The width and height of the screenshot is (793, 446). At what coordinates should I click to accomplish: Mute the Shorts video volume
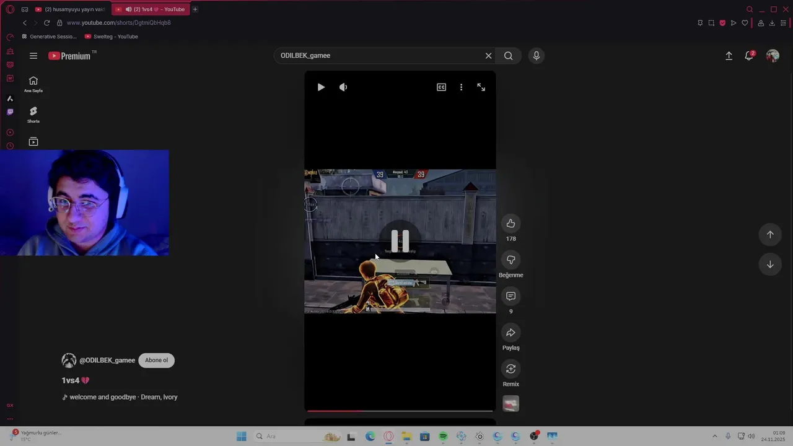point(343,87)
